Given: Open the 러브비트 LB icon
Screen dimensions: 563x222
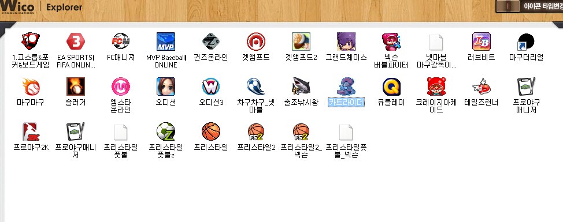Looking at the screenshot, I should pyautogui.click(x=481, y=41).
